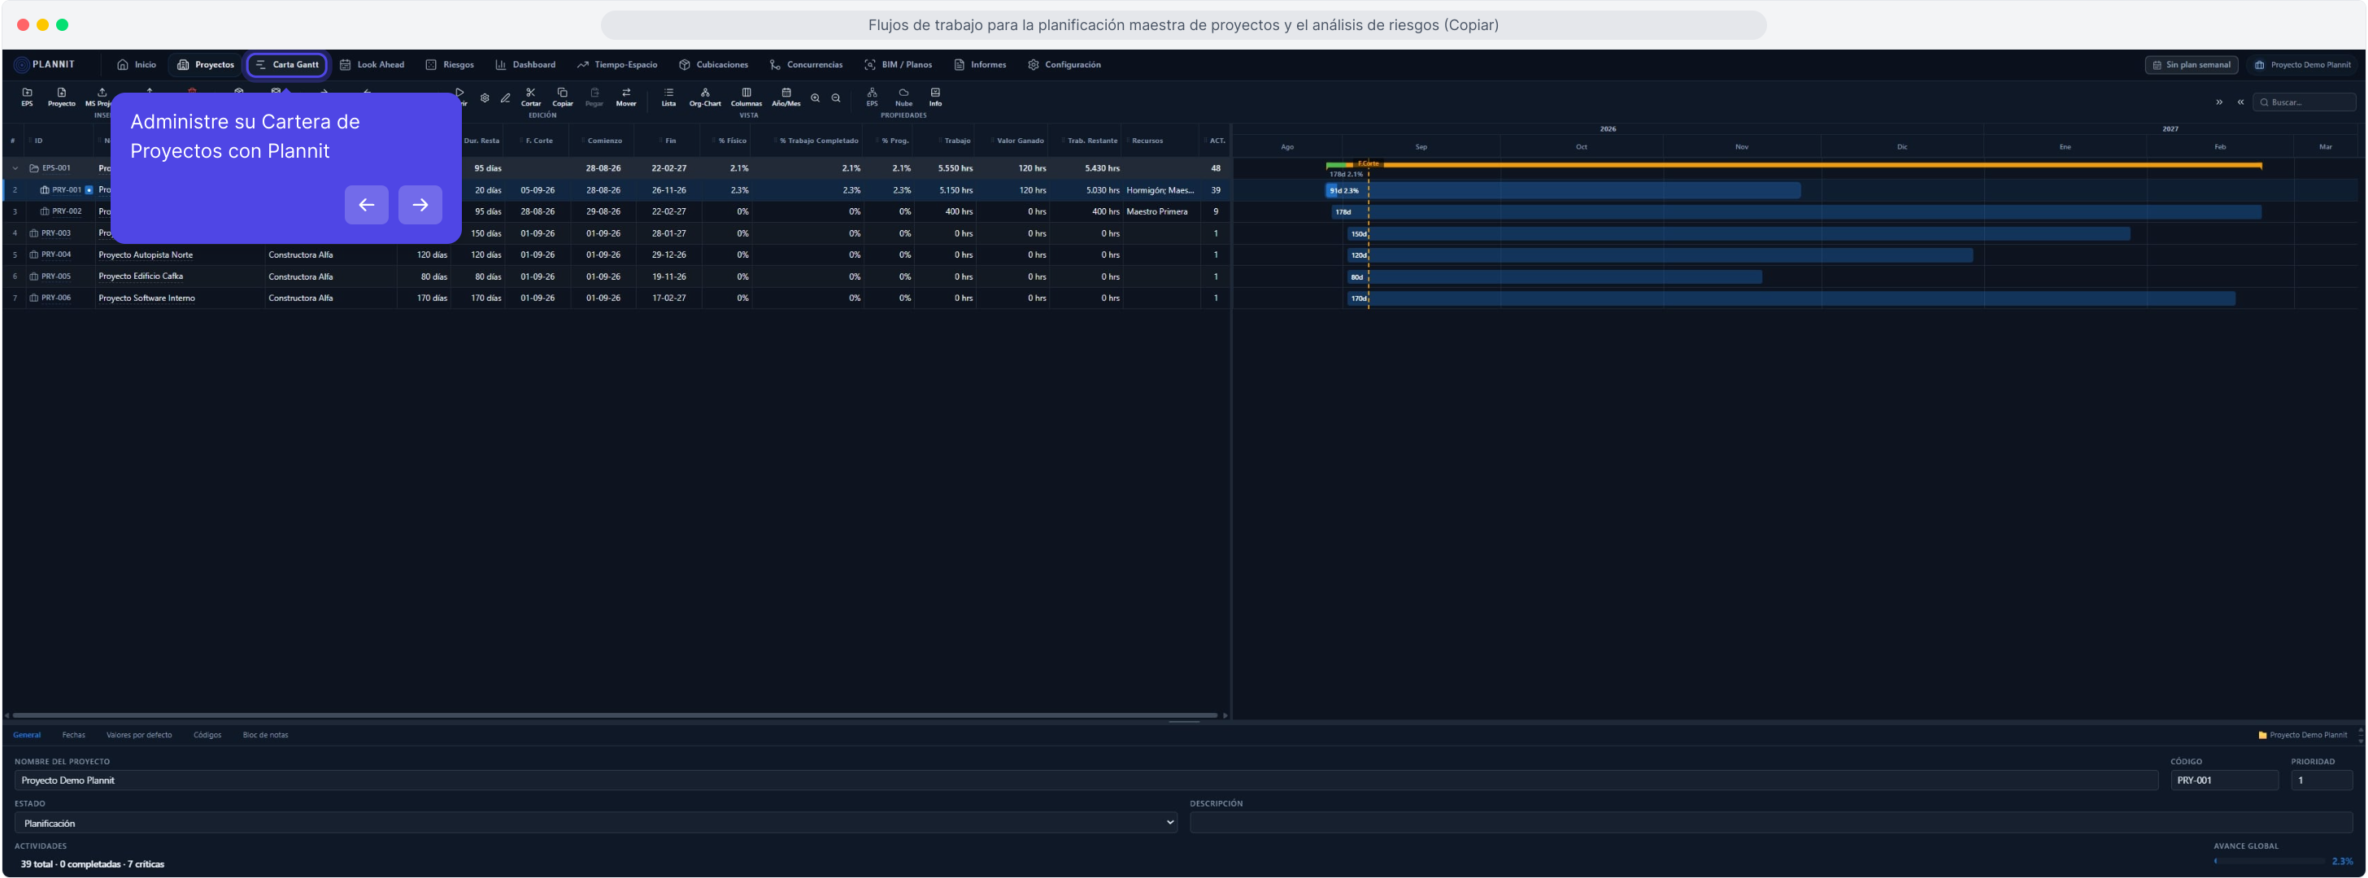Go to the Informes tab
2368x878 pixels.
coord(980,64)
